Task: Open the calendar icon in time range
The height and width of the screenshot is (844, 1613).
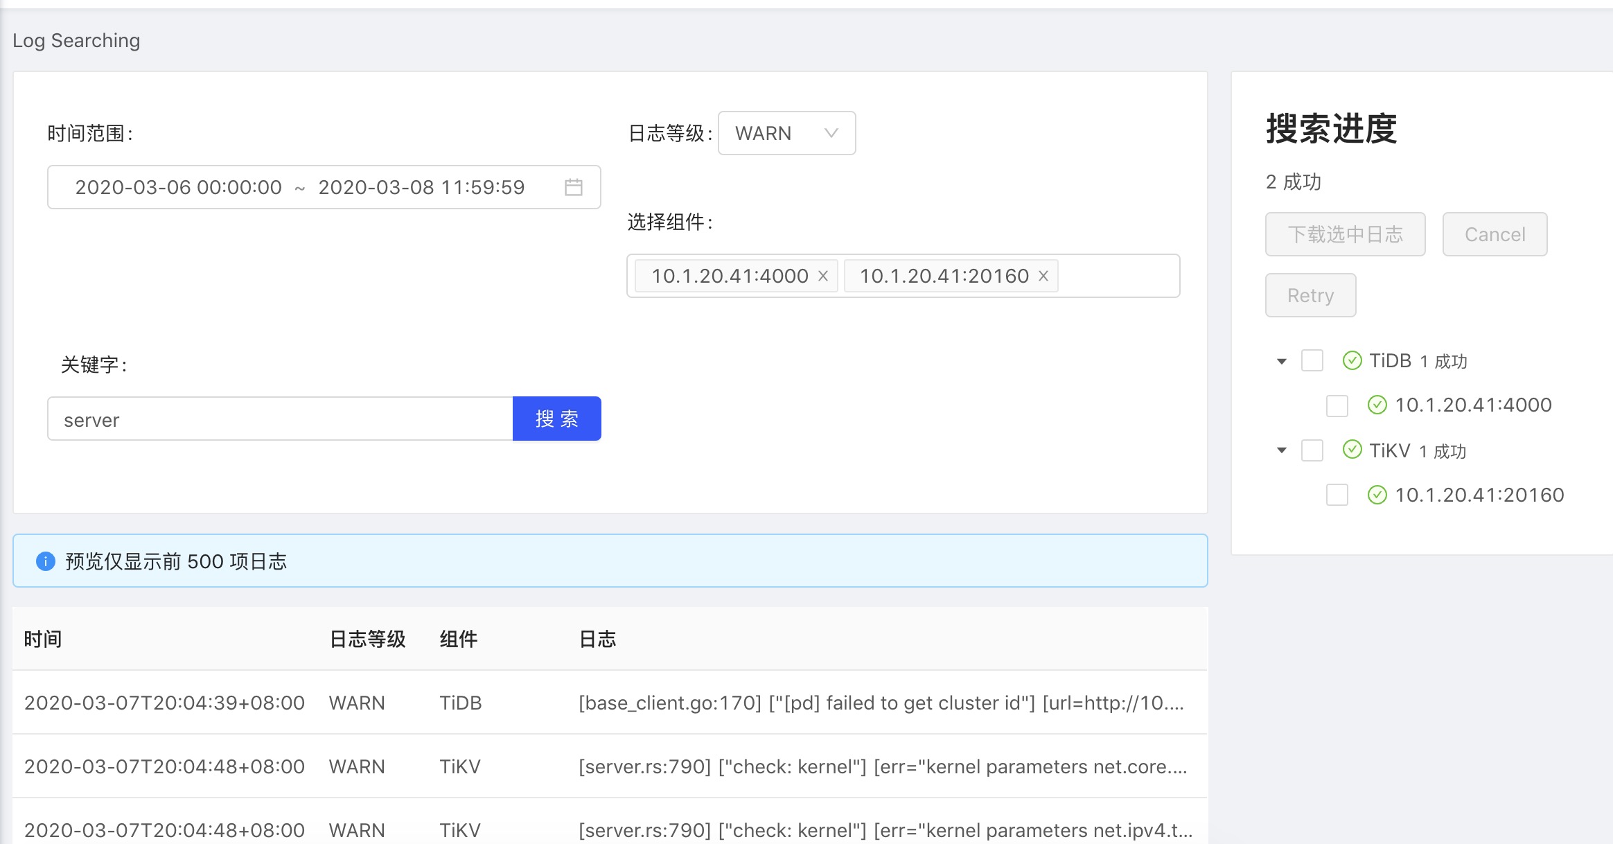Action: 573,187
